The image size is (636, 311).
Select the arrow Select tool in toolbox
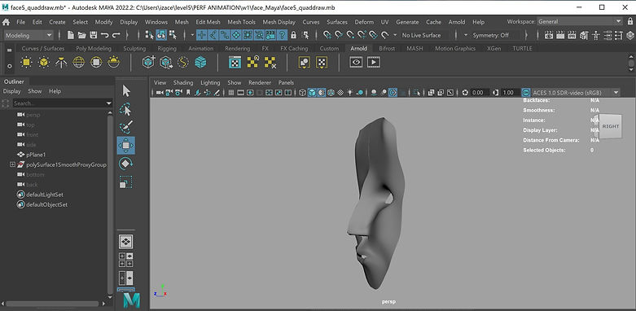[x=126, y=91]
